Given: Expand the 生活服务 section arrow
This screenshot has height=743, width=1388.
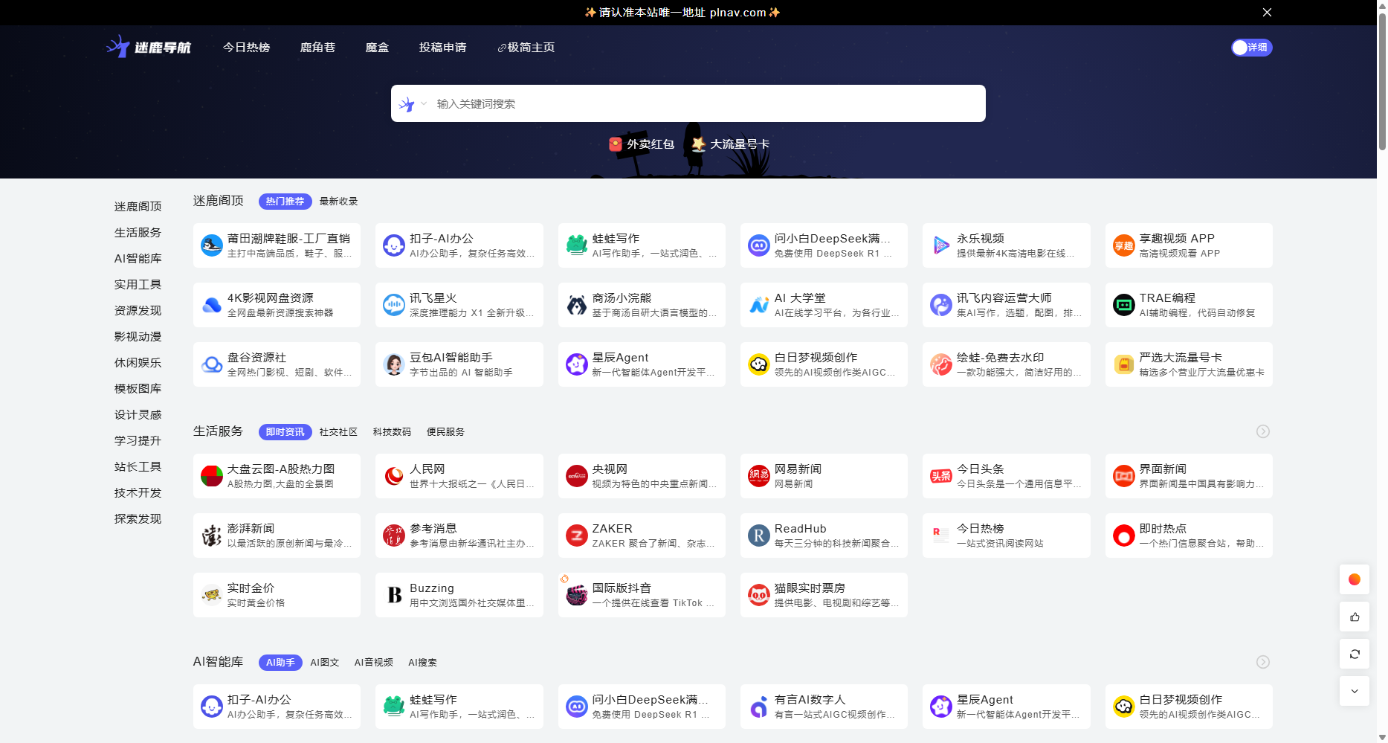Looking at the screenshot, I should click(x=1263, y=431).
